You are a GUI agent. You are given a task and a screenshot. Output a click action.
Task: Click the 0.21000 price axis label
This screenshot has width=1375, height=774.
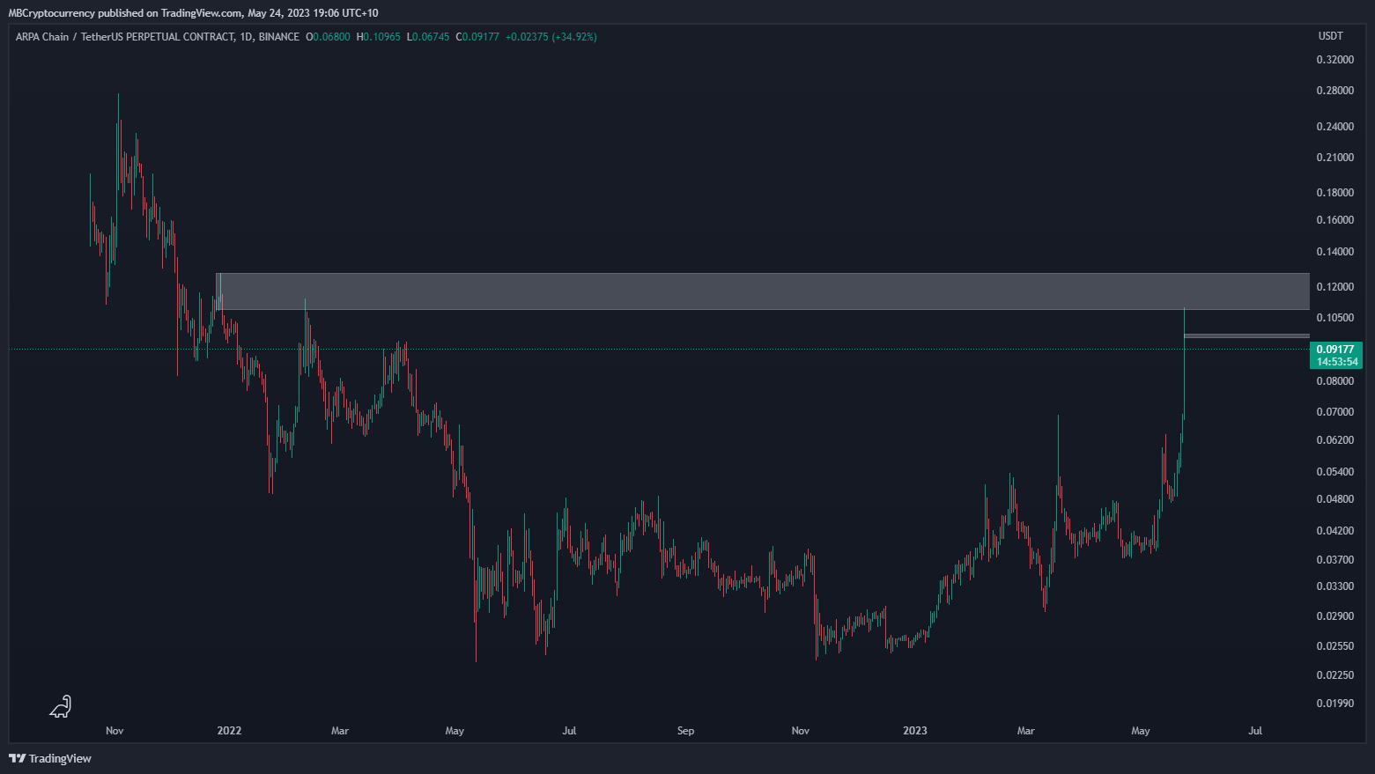coord(1335,158)
